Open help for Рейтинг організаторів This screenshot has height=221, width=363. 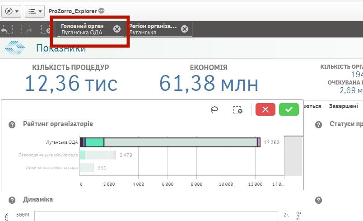click(13, 124)
